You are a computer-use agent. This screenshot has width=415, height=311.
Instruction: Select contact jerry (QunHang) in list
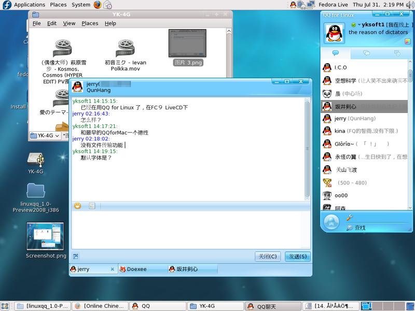(x=365, y=119)
